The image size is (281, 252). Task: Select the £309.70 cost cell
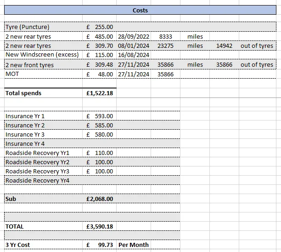click(x=100, y=46)
